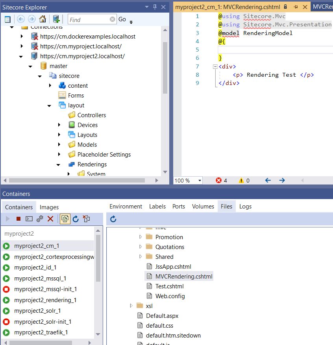Click the navigate forward arrow in Sitecore Explorer
Image resolution: width=333 pixels, height=345 pixels.
32,19
